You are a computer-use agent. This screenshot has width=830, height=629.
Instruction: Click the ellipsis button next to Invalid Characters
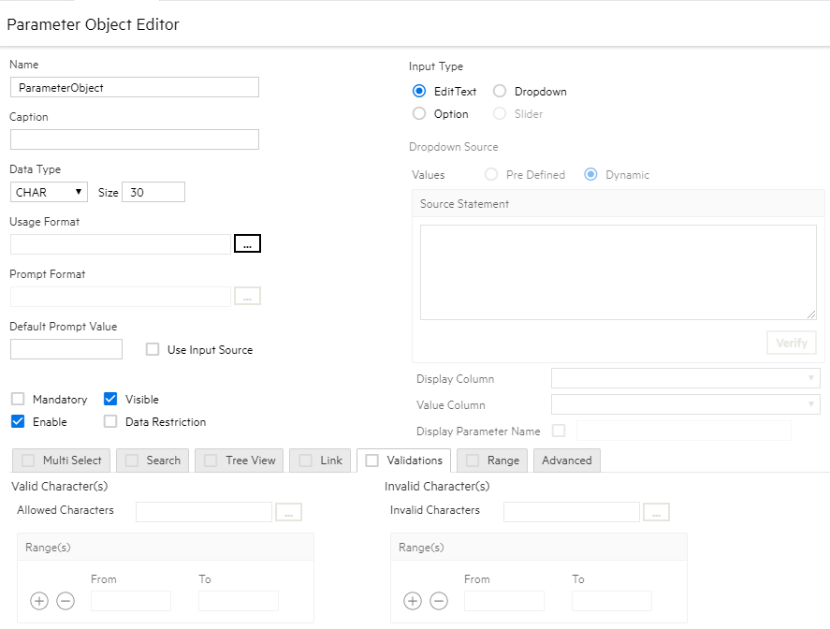pos(657,512)
